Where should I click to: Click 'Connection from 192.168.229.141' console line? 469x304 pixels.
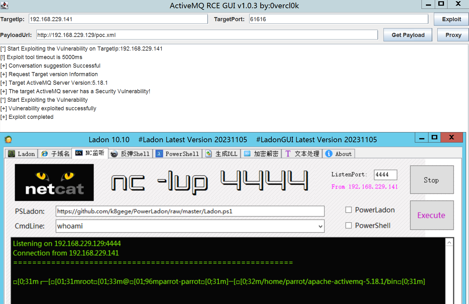coord(66,253)
